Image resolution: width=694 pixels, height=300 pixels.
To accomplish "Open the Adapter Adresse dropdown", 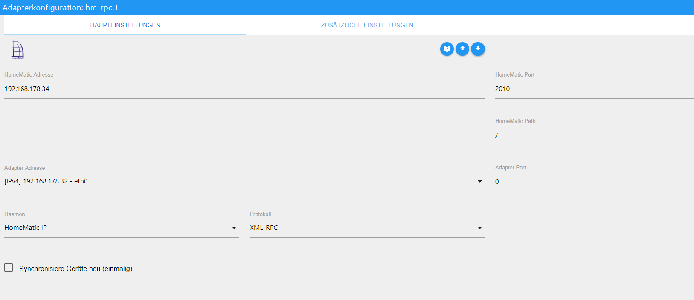I will point(244,181).
